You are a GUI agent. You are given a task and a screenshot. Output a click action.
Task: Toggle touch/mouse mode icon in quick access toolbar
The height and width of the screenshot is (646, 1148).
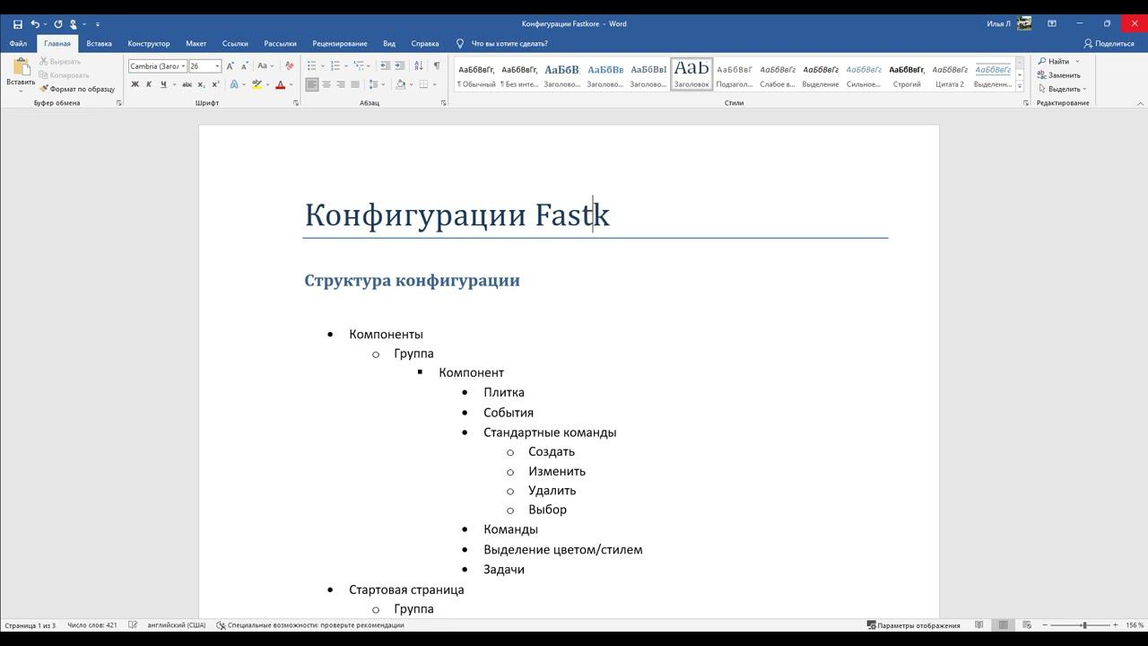click(x=74, y=24)
